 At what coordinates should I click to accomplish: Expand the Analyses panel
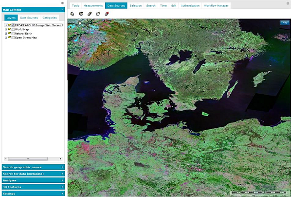pyautogui.click(x=62, y=180)
